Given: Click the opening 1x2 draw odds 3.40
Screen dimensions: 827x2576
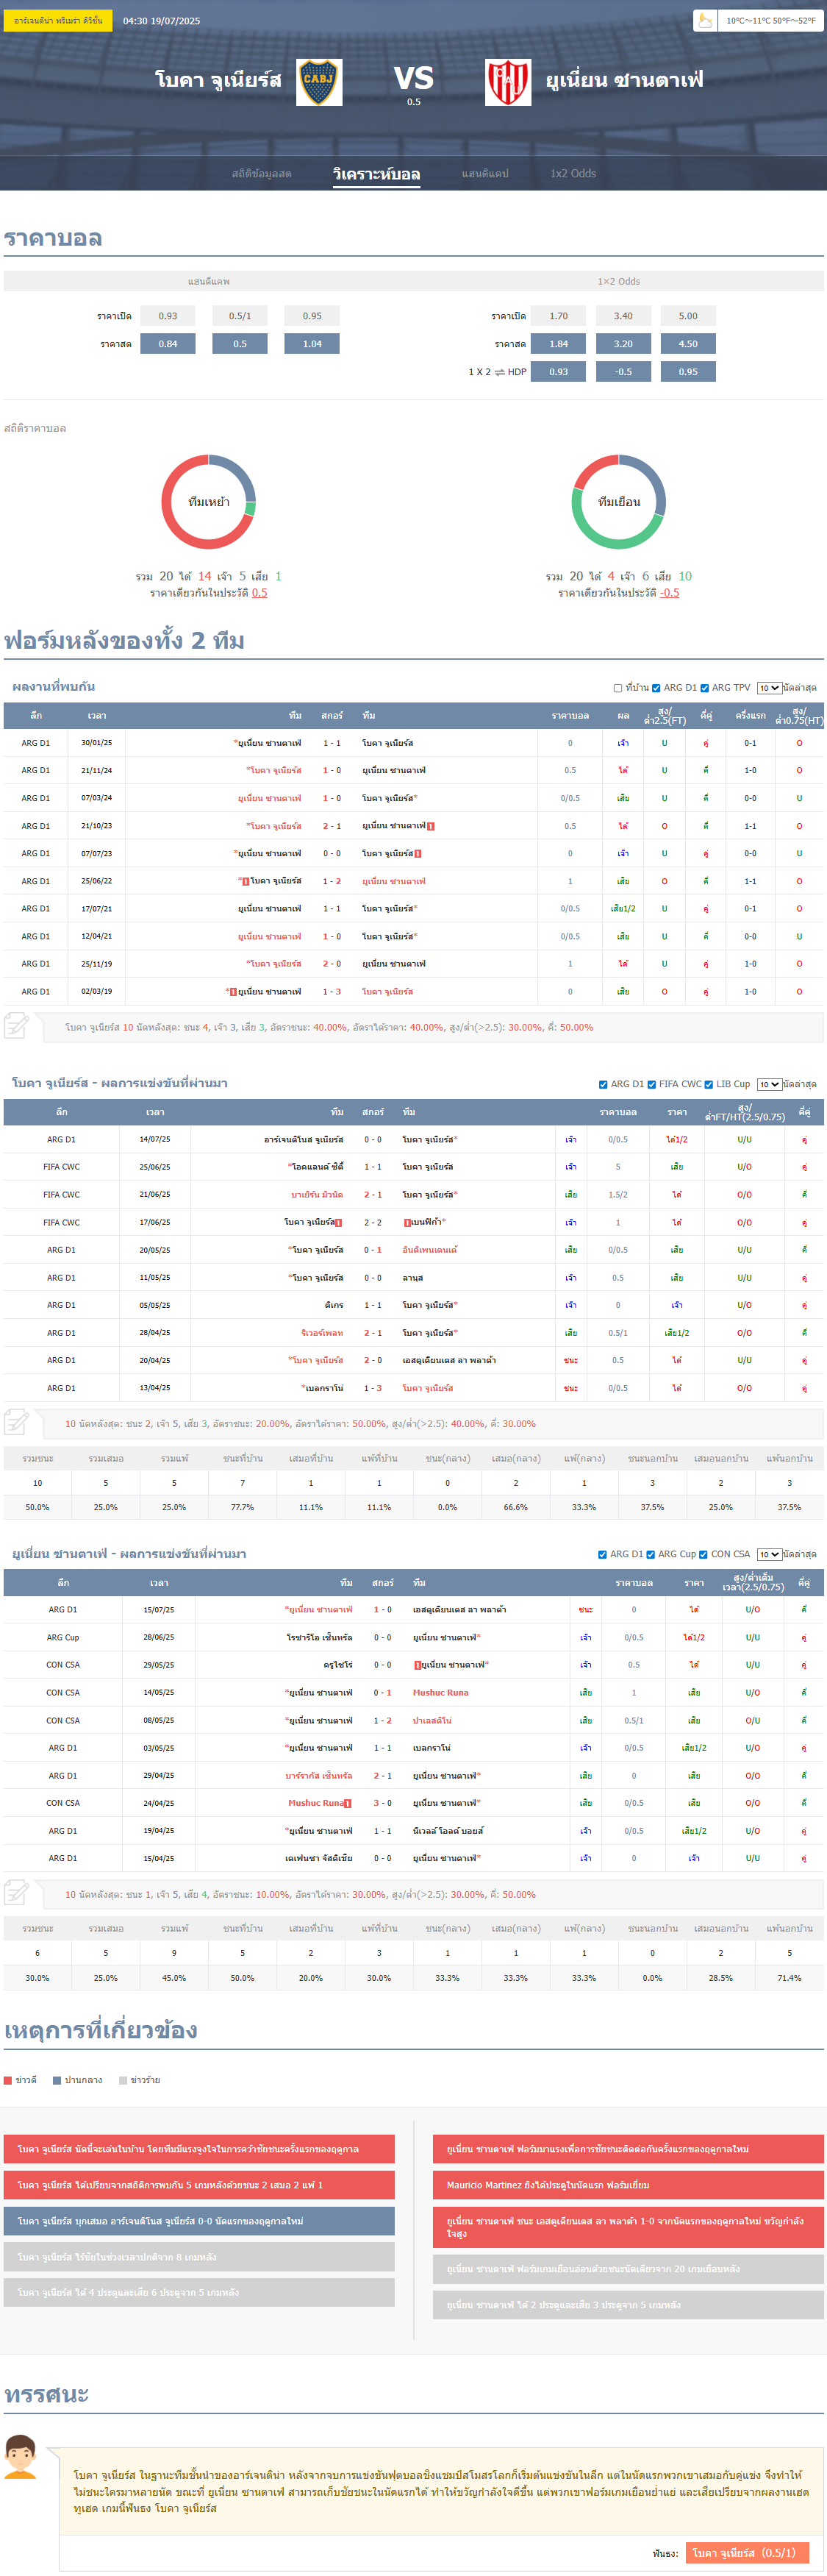Looking at the screenshot, I should (x=623, y=316).
